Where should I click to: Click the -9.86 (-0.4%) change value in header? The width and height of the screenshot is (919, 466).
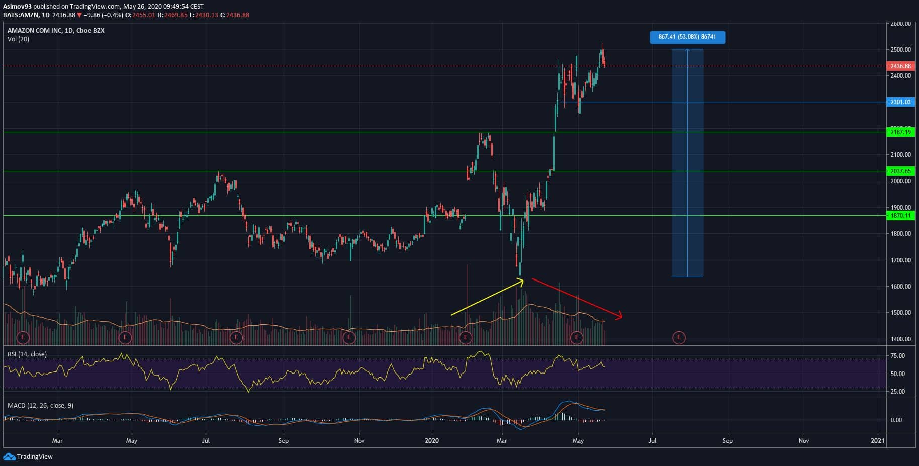[x=104, y=15]
